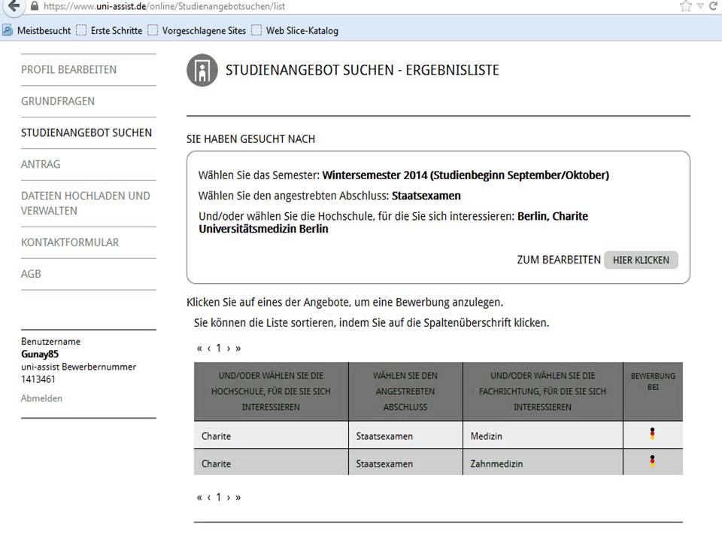Go to previous page in bottom pagination
The height and width of the screenshot is (542, 722).
coord(209,498)
